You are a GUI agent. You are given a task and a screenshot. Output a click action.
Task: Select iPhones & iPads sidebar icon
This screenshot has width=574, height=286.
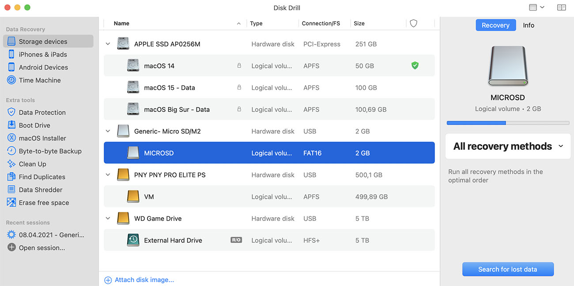[11, 54]
